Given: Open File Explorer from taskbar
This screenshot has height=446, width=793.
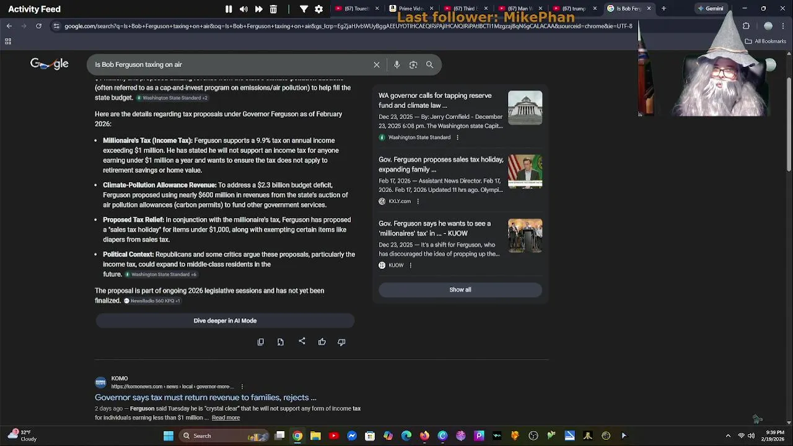Looking at the screenshot, I should [x=315, y=436].
